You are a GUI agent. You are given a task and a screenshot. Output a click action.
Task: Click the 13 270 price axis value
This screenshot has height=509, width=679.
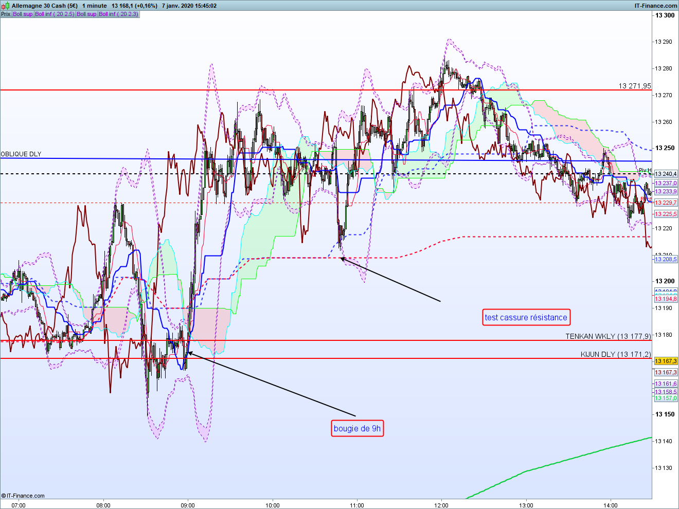coord(664,95)
